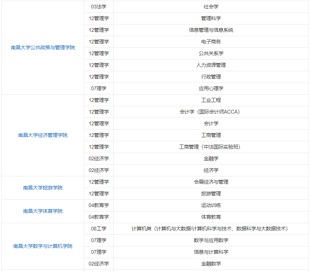Click 12管理学 in the 行政管理 row
Screen dimensions: 310x272
pos(99,77)
